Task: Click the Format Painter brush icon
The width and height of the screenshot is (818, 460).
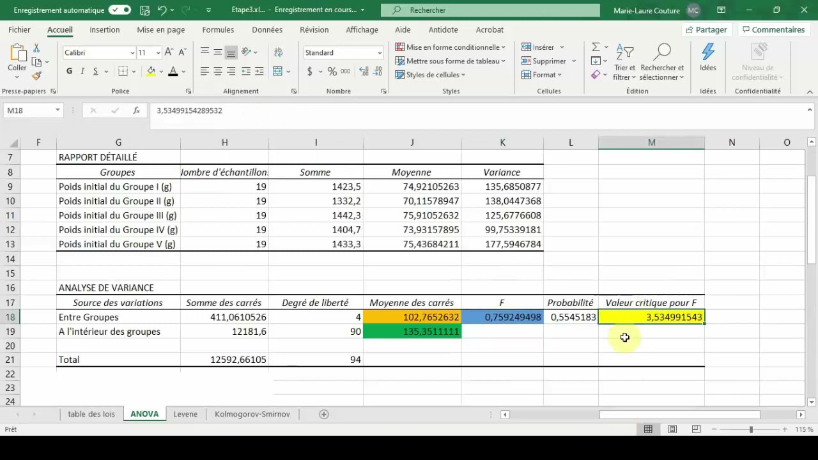Action: point(36,76)
